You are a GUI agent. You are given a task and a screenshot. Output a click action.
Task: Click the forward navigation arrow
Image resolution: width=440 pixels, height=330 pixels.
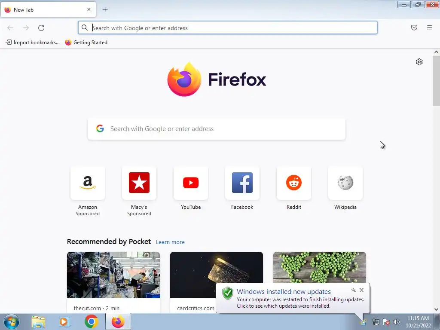tap(26, 28)
